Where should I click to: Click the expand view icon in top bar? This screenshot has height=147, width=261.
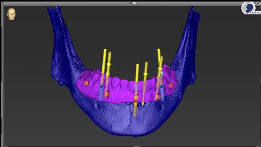click(255, 3)
